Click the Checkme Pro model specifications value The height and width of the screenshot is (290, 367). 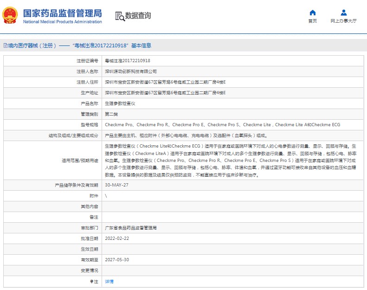pyautogui.click(x=223, y=125)
